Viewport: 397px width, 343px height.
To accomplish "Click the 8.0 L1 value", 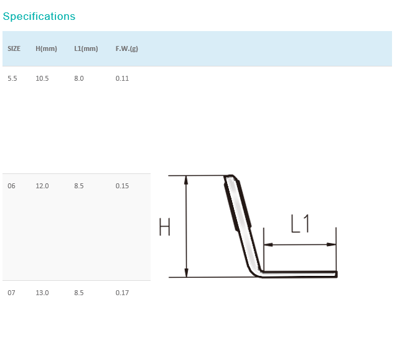I will coord(79,78).
